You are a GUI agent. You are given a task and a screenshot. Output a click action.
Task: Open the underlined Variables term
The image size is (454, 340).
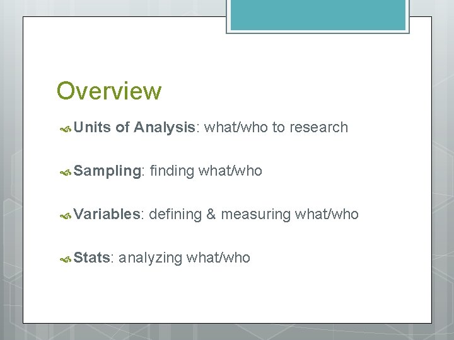point(109,215)
